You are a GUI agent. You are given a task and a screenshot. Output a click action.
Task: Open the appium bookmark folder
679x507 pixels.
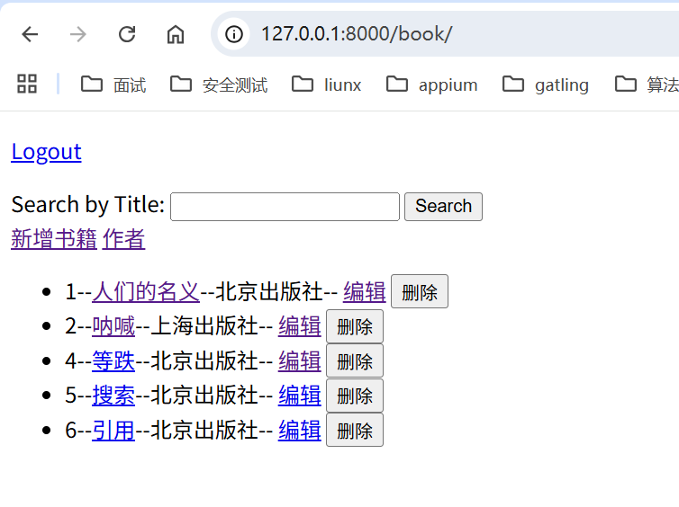(432, 84)
